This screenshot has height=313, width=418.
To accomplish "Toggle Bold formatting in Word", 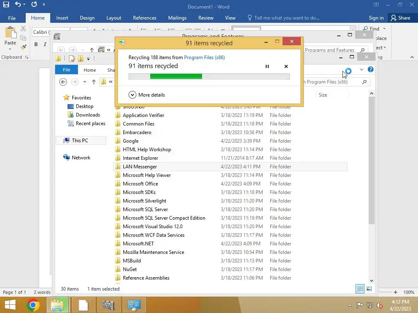I will point(36,44).
